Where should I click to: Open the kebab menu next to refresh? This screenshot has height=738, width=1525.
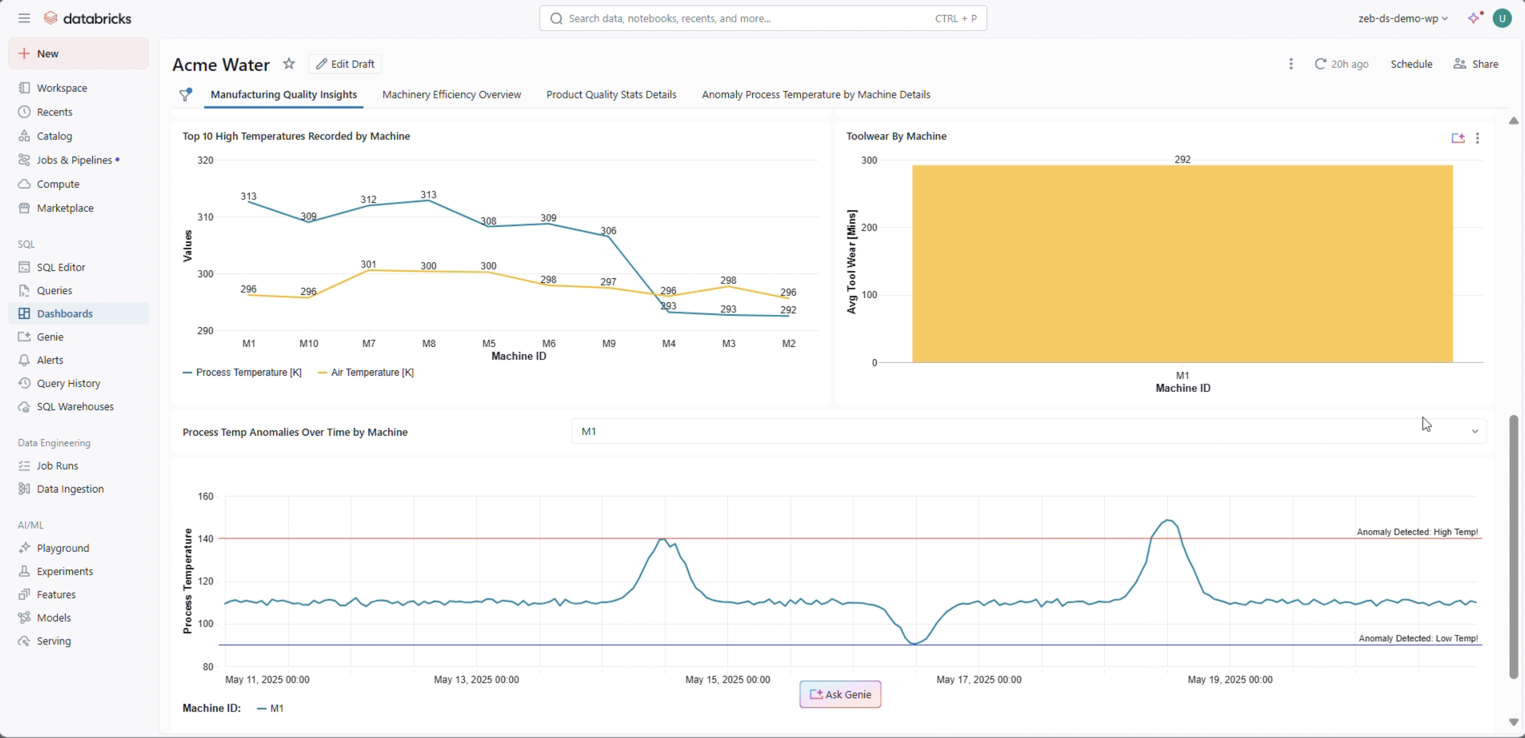pos(1290,64)
